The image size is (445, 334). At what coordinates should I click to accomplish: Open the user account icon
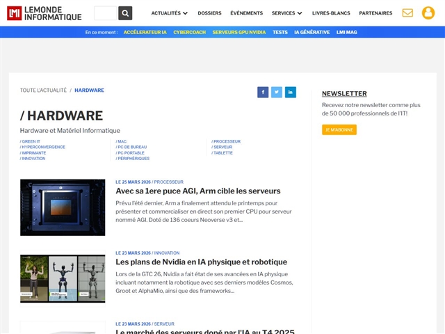pyautogui.click(x=428, y=13)
